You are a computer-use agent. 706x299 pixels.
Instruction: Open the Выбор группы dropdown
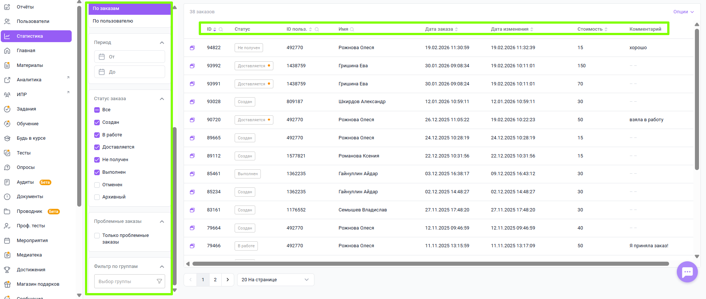(x=130, y=281)
